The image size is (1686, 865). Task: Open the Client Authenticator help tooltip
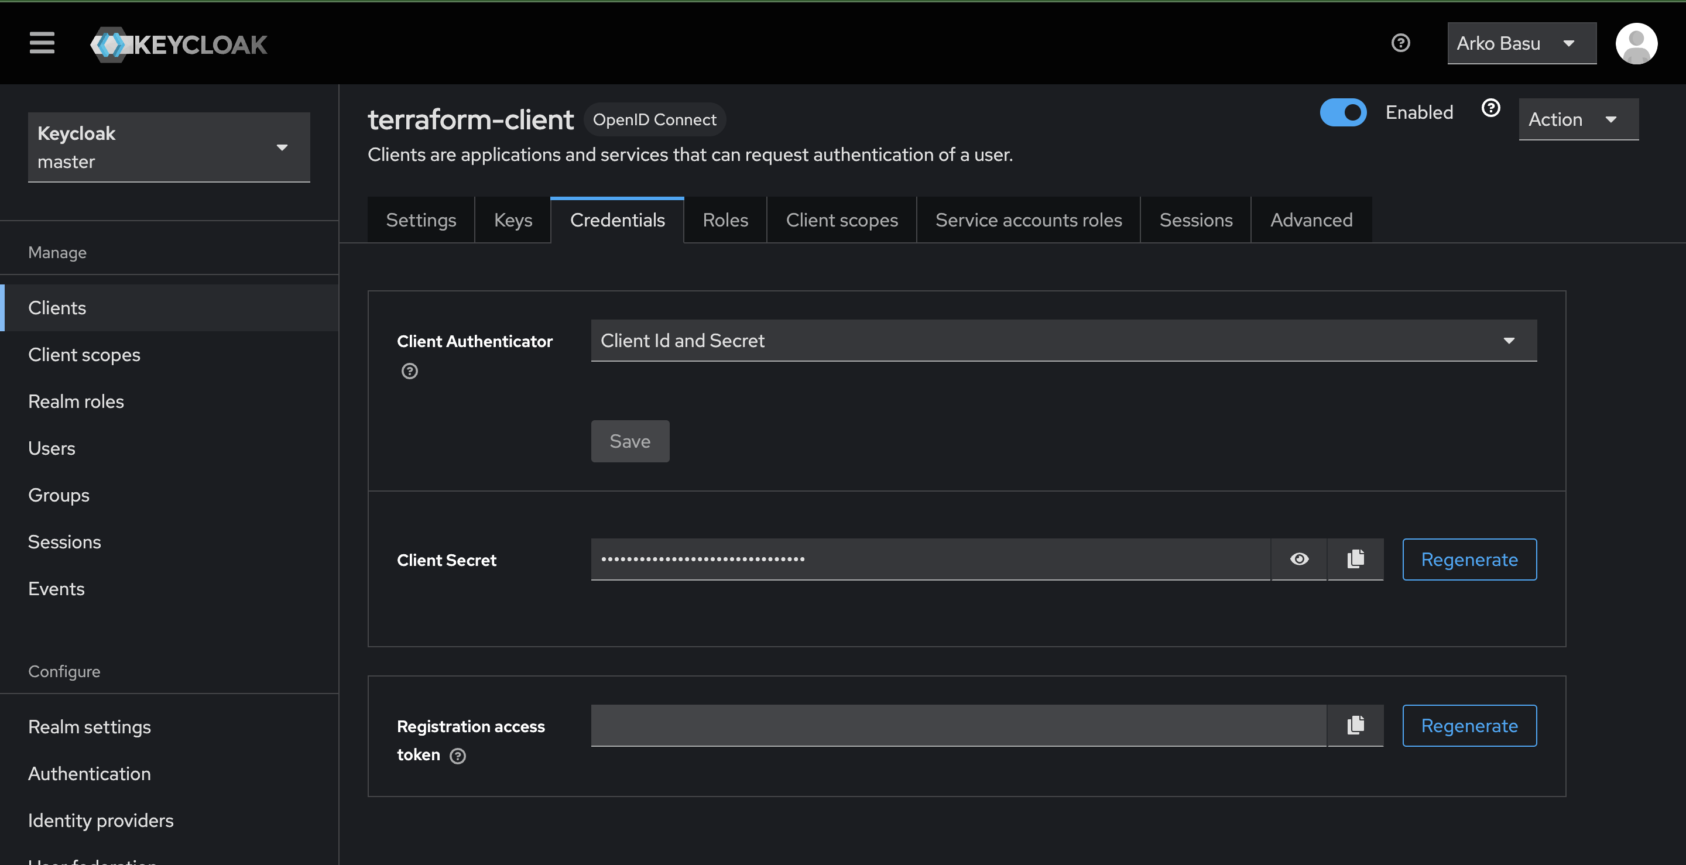pos(409,371)
